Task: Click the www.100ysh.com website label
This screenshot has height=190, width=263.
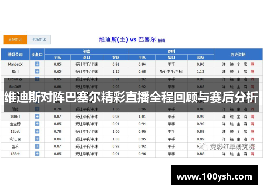Action: pos(215,176)
